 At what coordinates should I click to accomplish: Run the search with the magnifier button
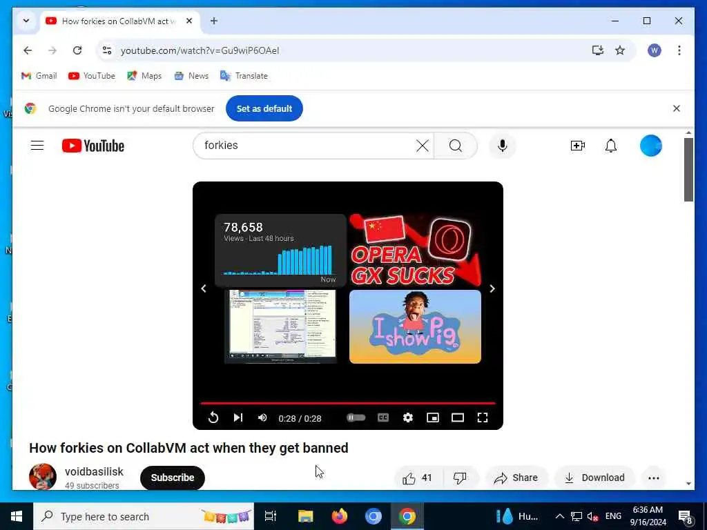(456, 146)
